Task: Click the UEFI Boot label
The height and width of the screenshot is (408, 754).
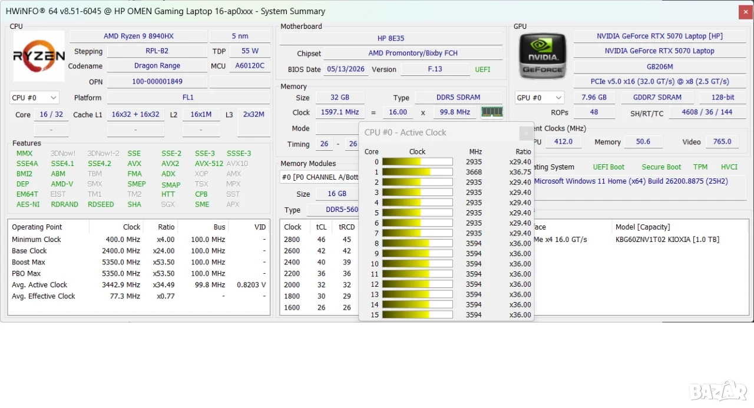Action: [x=609, y=167]
